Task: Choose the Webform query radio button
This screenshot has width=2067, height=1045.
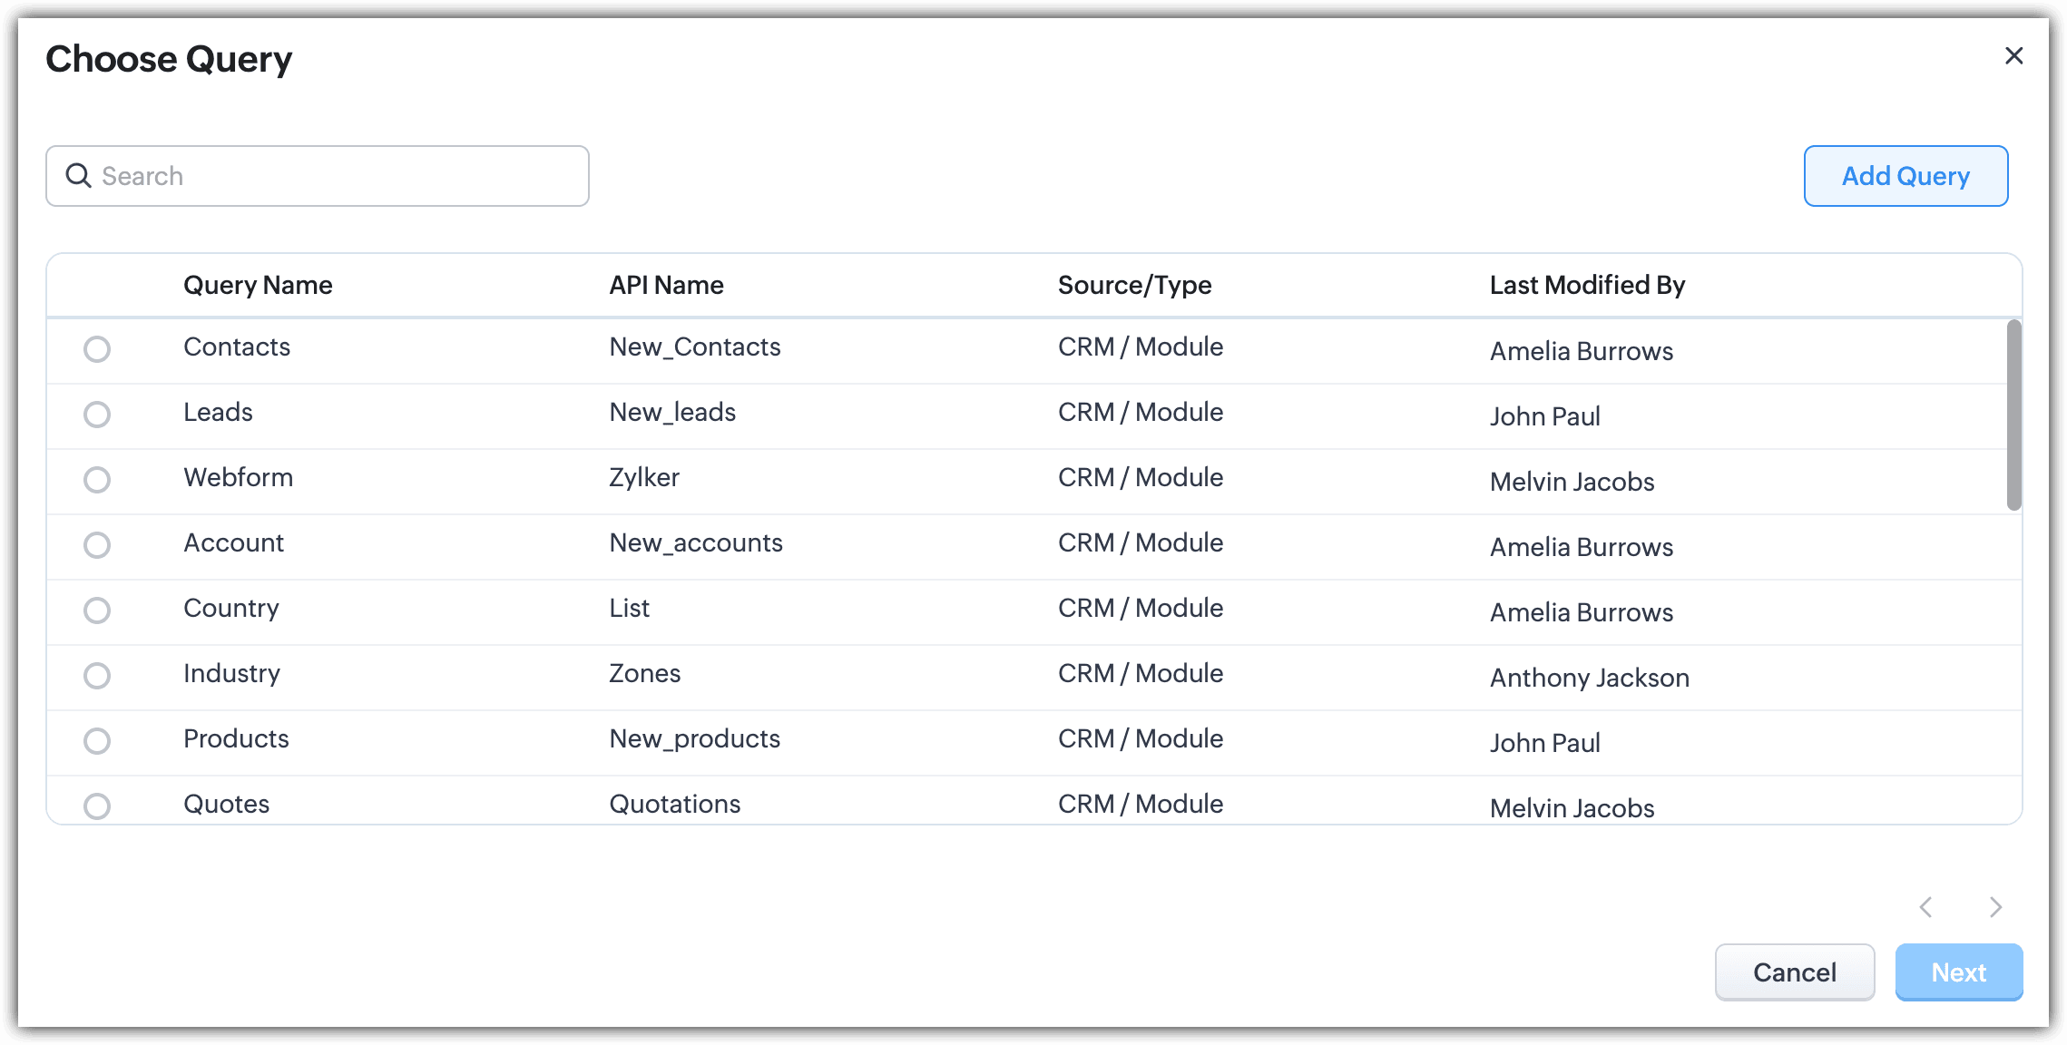Action: click(97, 480)
